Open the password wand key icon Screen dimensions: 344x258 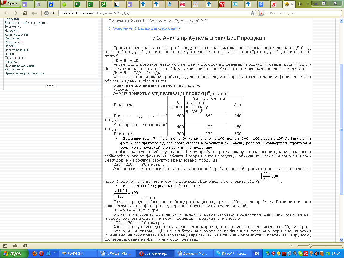point(34,13)
